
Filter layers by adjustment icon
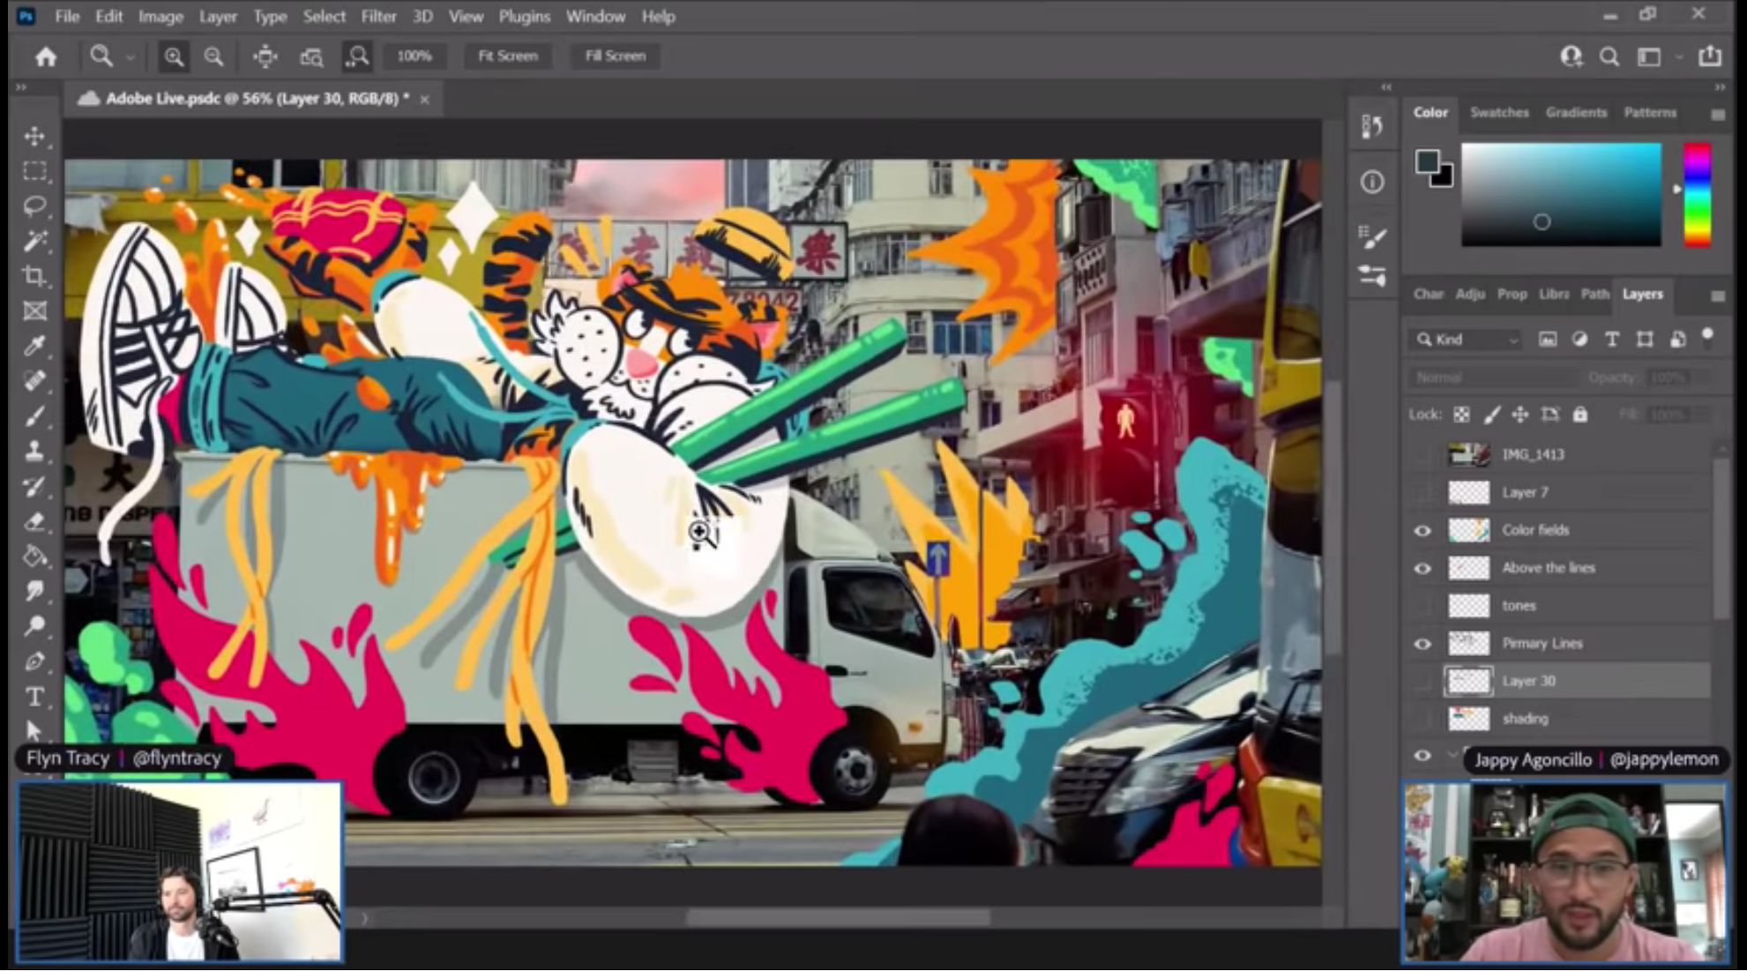click(1579, 340)
